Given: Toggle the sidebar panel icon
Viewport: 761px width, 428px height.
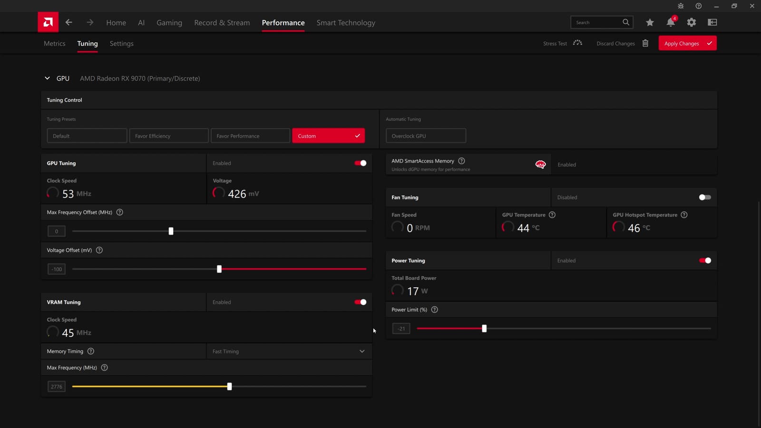Looking at the screenshot, I should point(712,22).
